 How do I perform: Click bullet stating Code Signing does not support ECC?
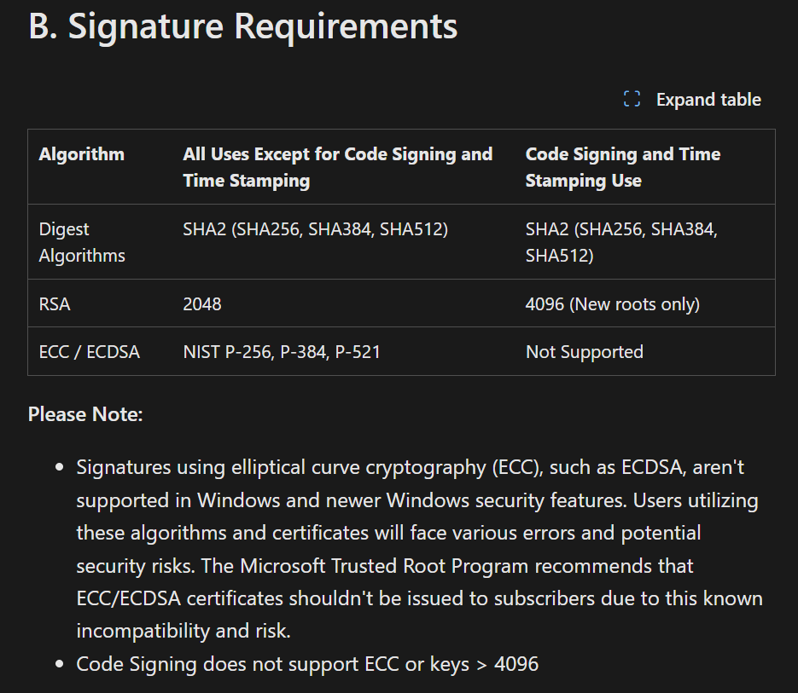point(307,664)
